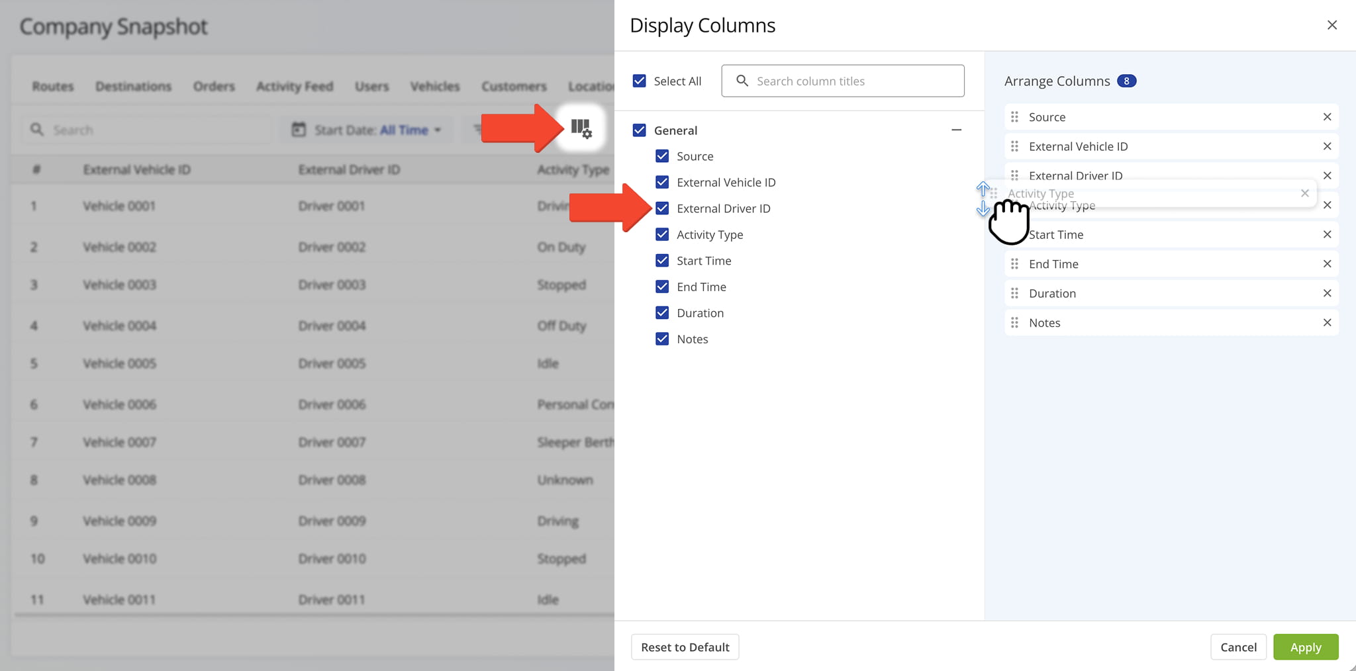Uncheck the External Vehicle ID checkbox
Screen dimensions: 1356x671
662,182
